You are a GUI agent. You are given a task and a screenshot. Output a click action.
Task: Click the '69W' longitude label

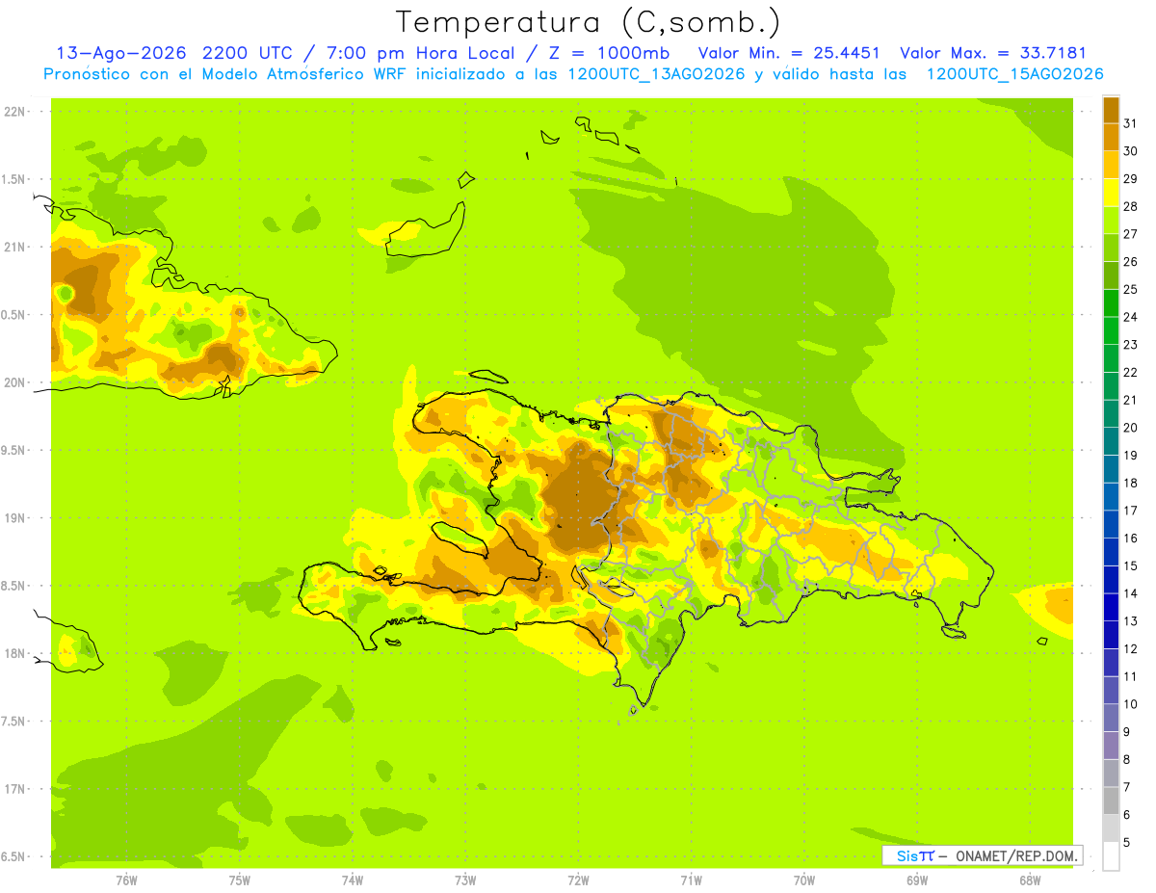[x=916, y=880]
